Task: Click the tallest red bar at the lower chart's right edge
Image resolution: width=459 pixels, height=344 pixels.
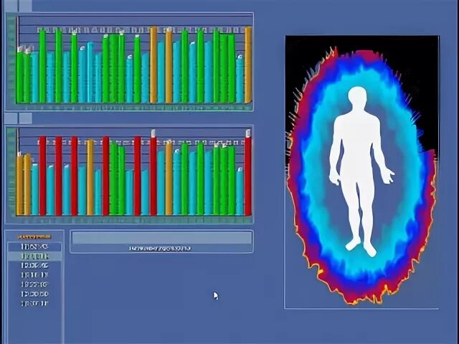Action: point(248,173)
